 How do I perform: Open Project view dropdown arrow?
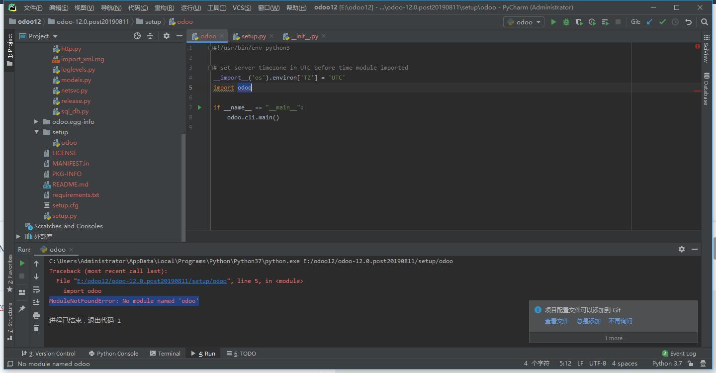[x=55, y=36]
